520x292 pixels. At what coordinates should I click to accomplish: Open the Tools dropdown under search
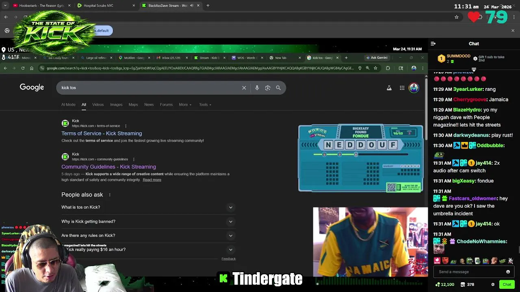(205, 105)
